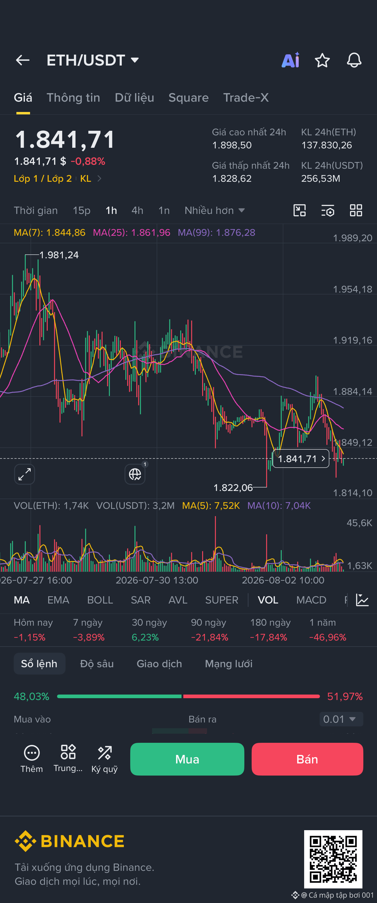Image resolution: width=377 pixels, height=903 pixels.
Task: Select the 1n timeframe
Action: [164, 210]
